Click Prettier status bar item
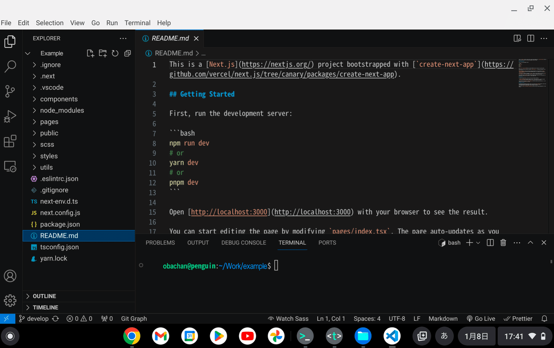Image resolution: width=554 pixels, height=348 pixels. [518, 318]
